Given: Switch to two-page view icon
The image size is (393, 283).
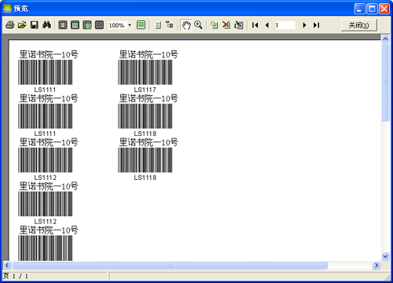Looking at the screenshot, I should click(87, 25).
